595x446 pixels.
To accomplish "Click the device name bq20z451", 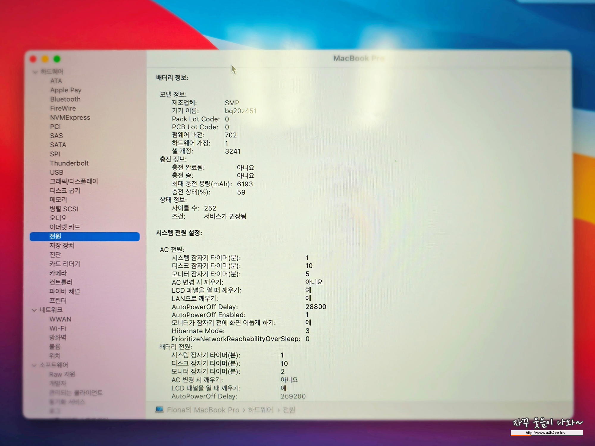I will coord(241,111).
